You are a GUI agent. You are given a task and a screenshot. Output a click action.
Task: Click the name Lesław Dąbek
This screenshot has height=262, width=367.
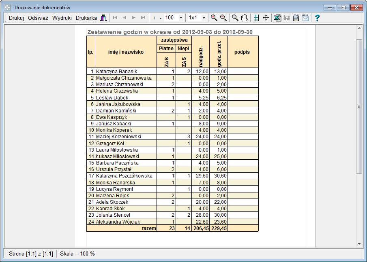pyautogui.click(x=112, y=98)
